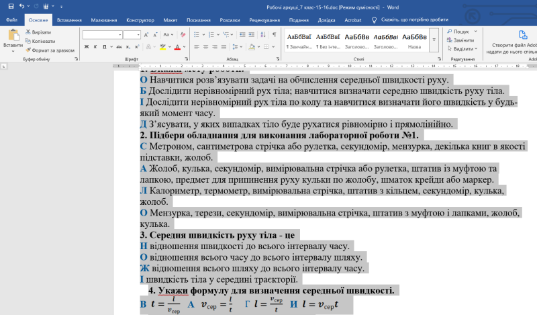Expand the Вставити paste options arrow
Screen dimensions: 537x315
(x=13, y=51)
